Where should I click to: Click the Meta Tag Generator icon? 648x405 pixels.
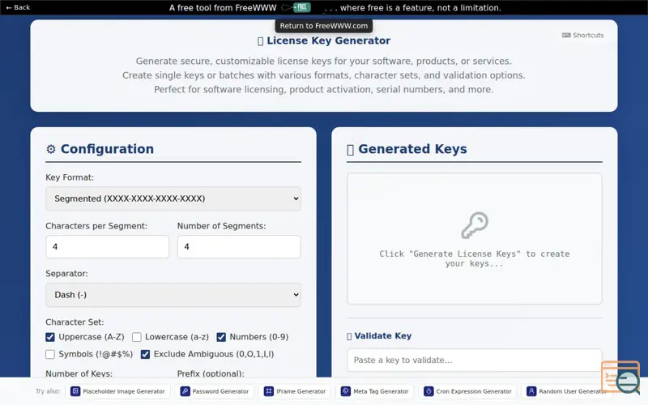click(346, 391)
